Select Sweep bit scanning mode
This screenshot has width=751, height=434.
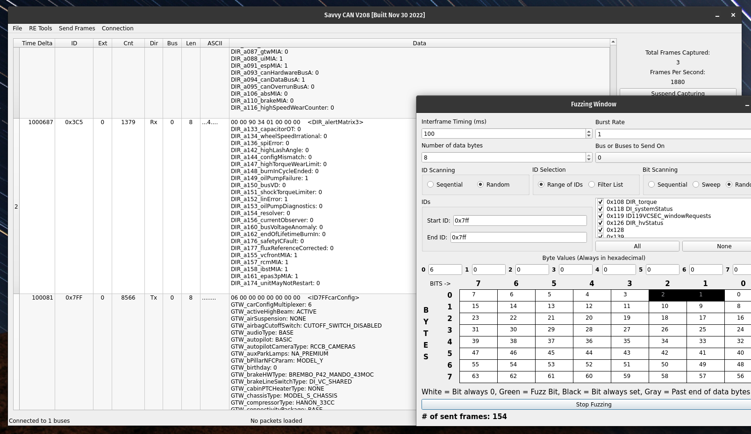tap(696, 185)
